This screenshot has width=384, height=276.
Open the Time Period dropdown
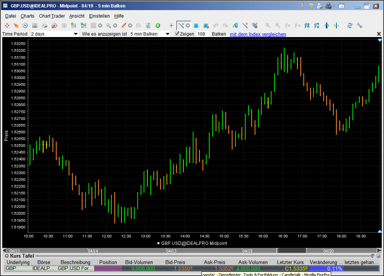pyautogui.click(x=75, y=34)
